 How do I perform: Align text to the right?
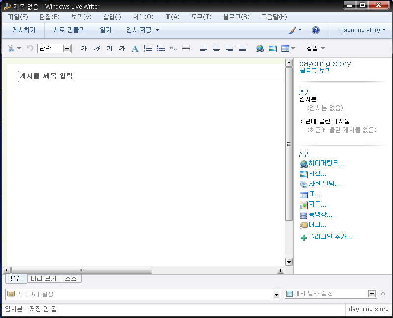229,48
